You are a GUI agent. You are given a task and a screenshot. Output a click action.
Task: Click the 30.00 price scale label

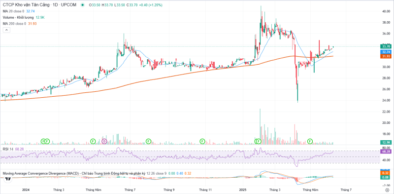[386, 67]
